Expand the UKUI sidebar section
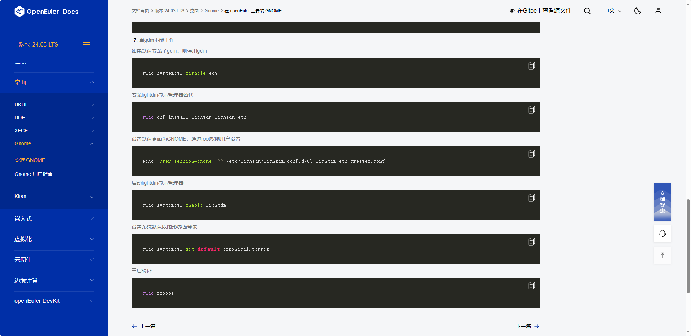 [x=54, y=105]
